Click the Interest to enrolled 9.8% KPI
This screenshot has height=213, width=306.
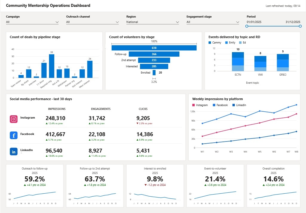pos(155,179)
